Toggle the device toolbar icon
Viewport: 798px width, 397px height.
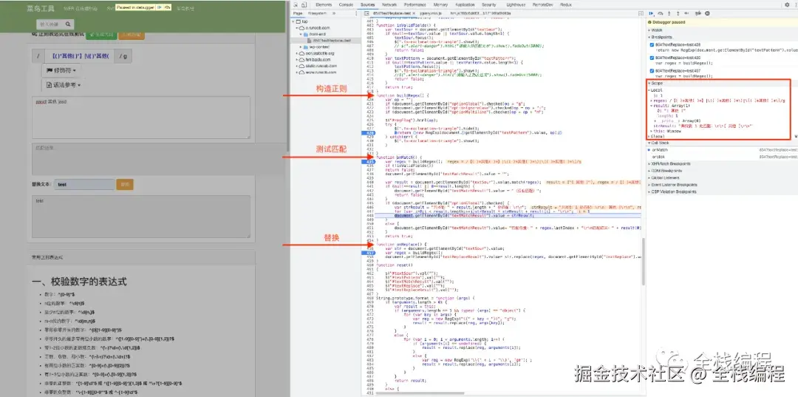pyautogui.click(x=305, y=4)
